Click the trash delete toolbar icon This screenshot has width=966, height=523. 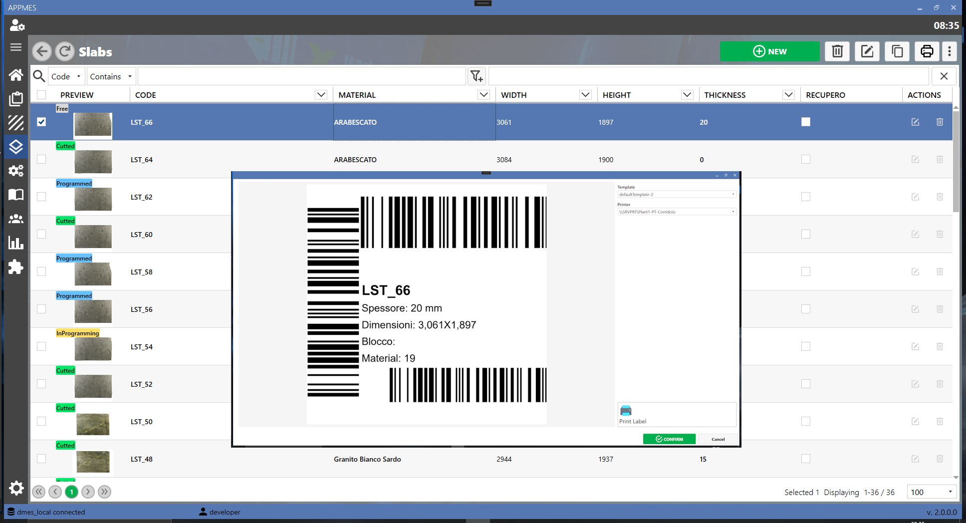[x=837, y=51]
